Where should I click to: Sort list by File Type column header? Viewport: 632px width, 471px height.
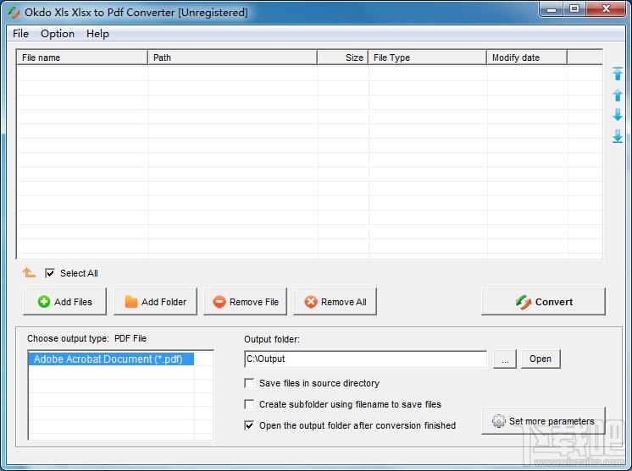tap(428, 58)
